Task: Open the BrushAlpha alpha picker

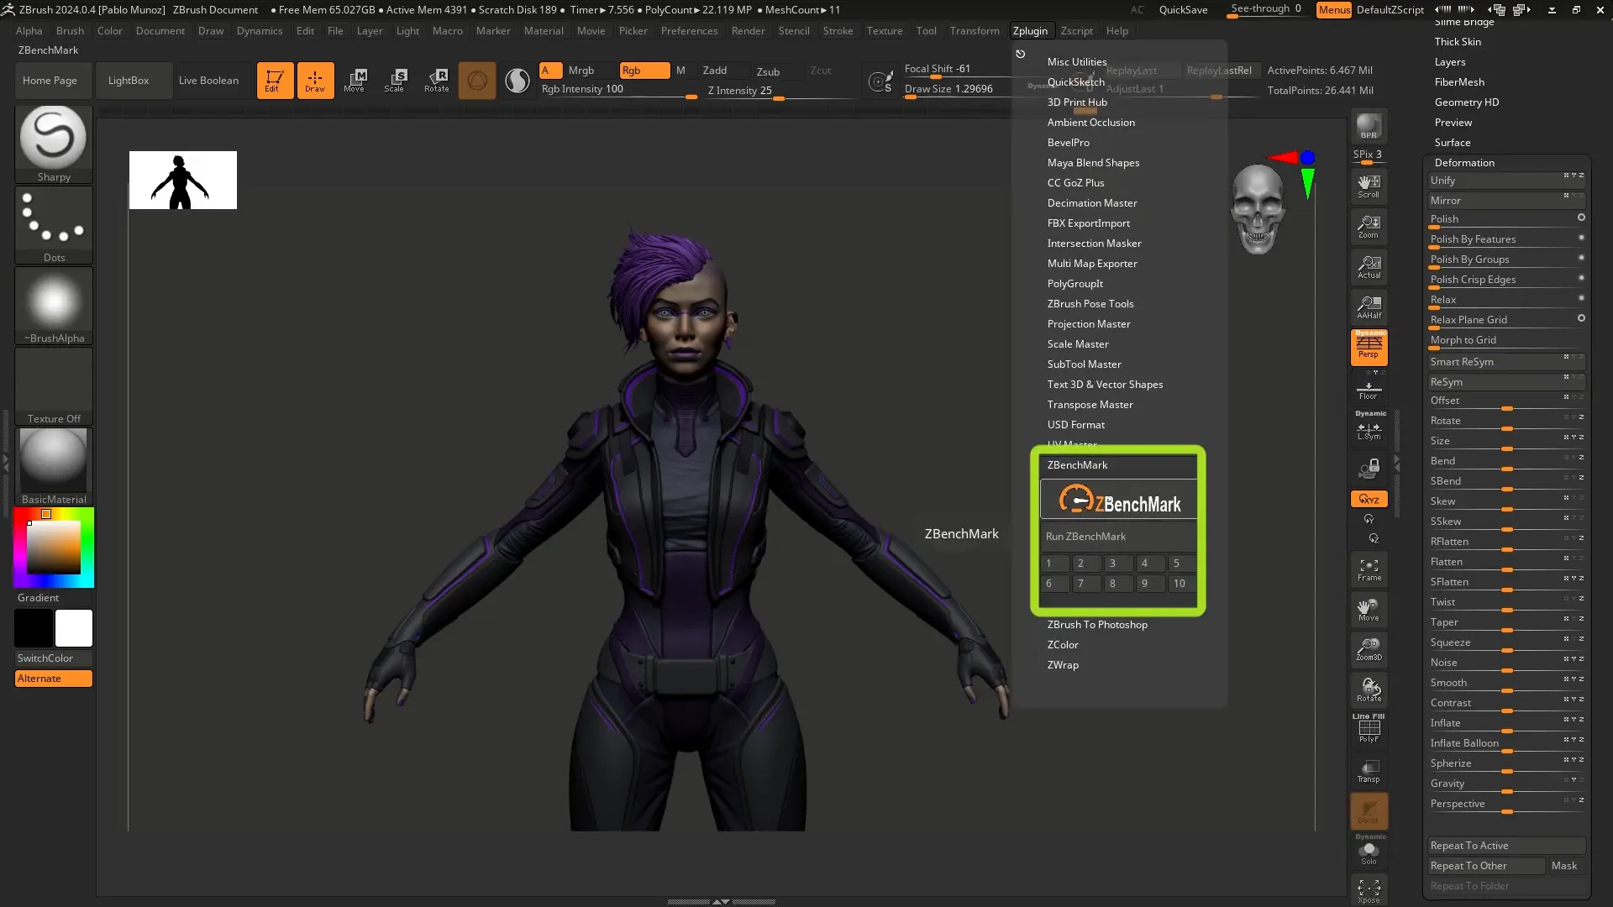Action: click(54, 305)
